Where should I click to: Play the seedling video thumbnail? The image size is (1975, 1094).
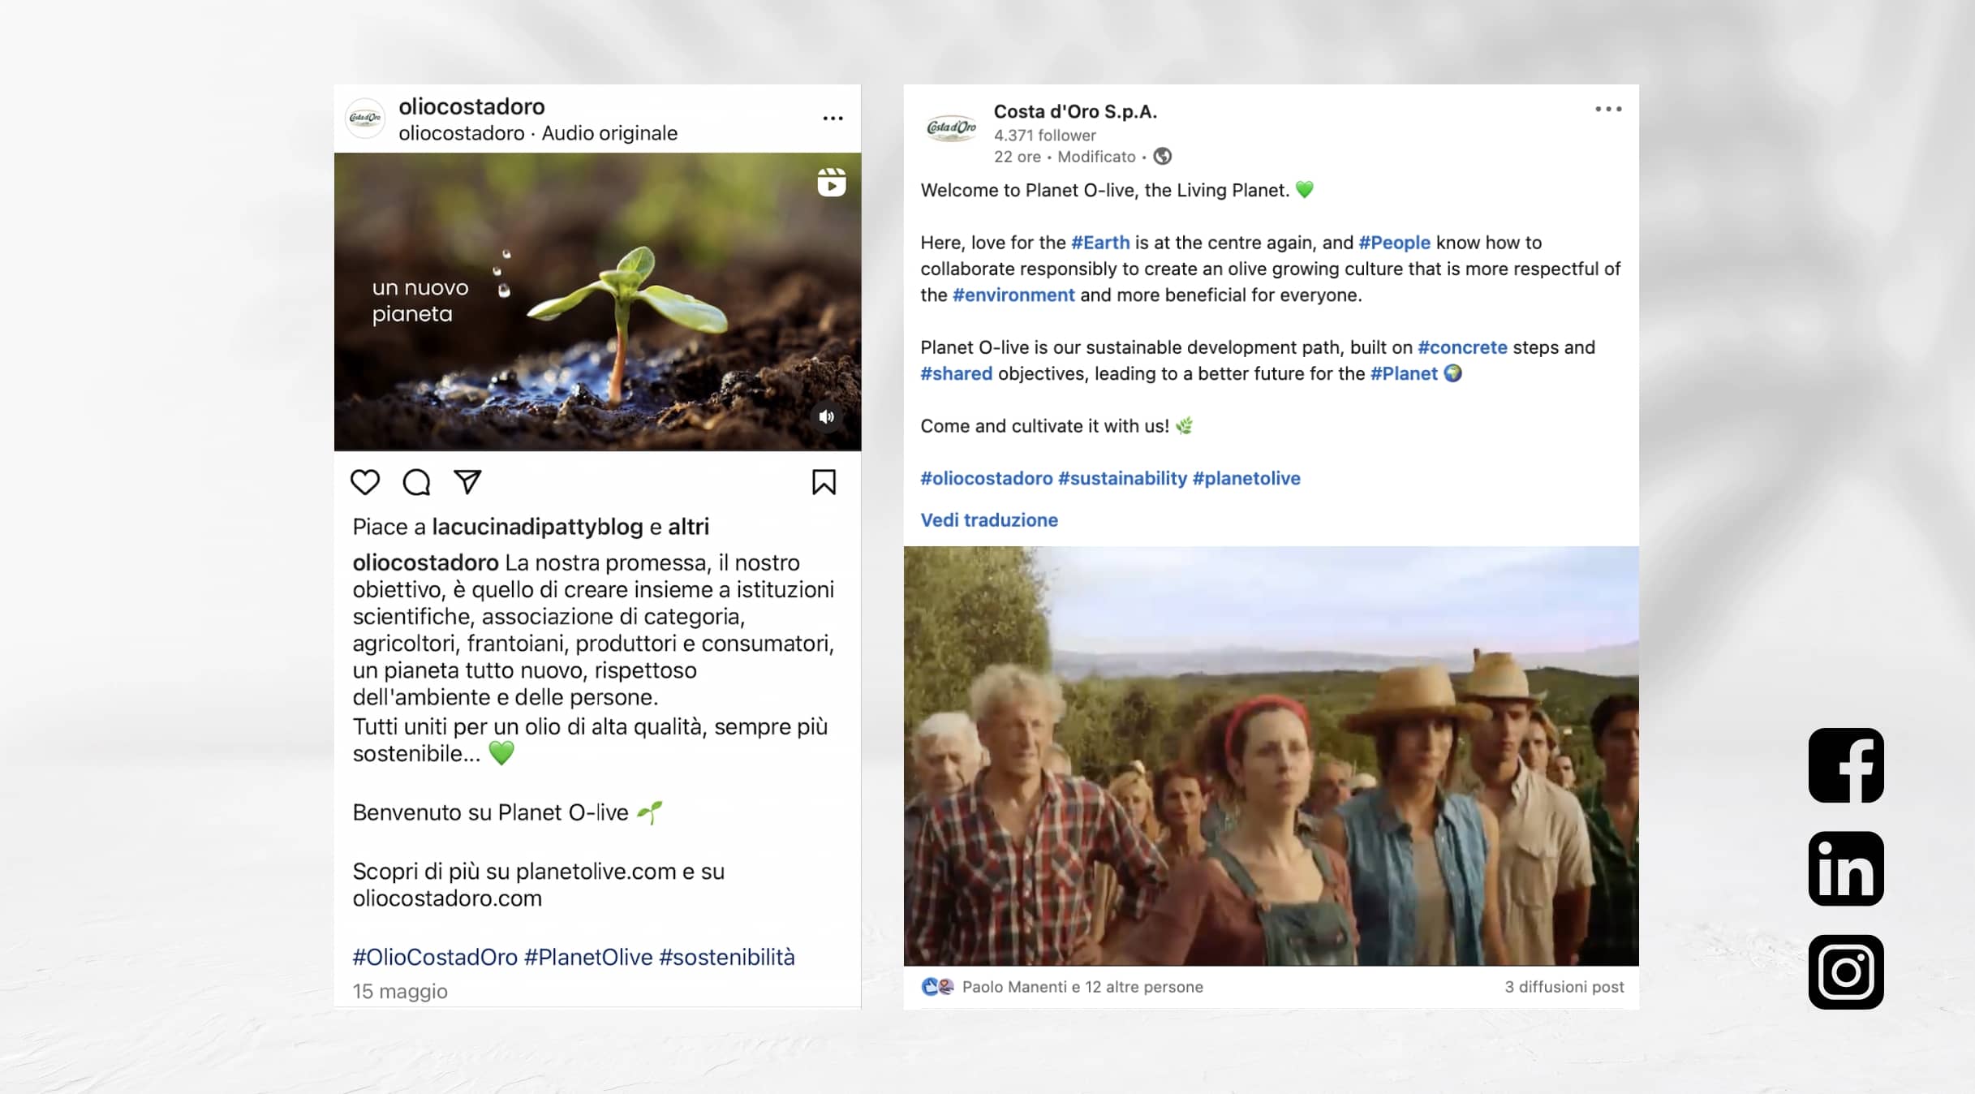pyautogui.click(x=597, y=302)
